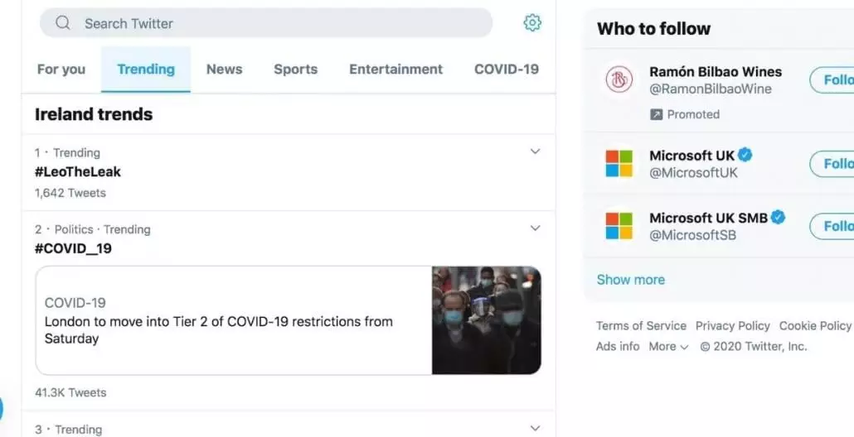Screen dimensions: 854x437
Task: Open the Entertainment tab
Action: 396,70
